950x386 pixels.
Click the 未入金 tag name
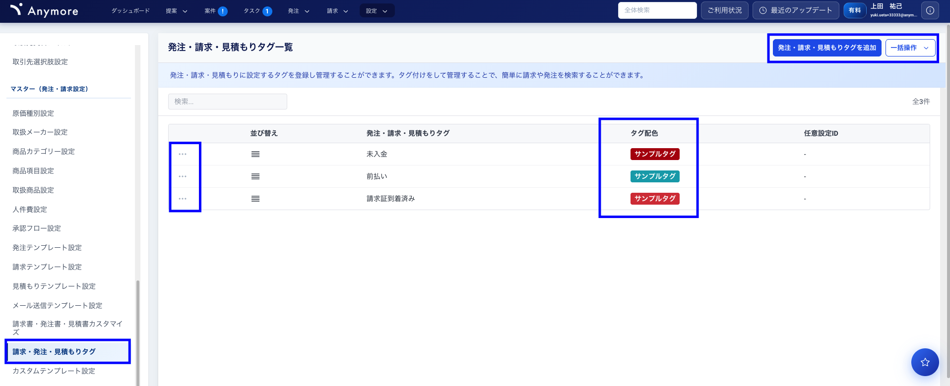tap(377, 154)
